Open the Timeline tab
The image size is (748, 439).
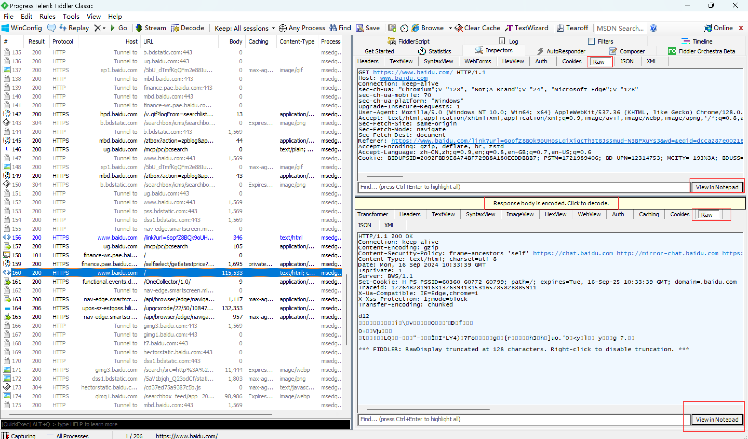click(697, 41)
